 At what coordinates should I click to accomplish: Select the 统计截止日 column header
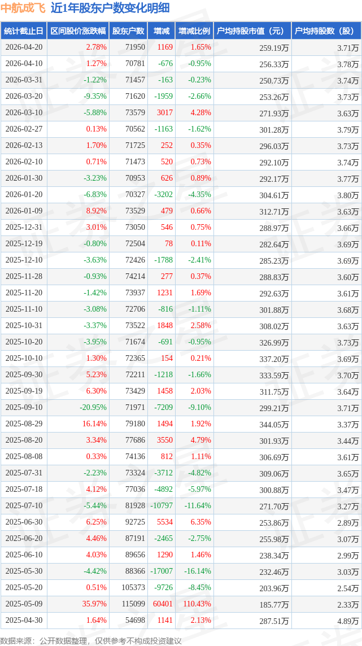[24, 31]
